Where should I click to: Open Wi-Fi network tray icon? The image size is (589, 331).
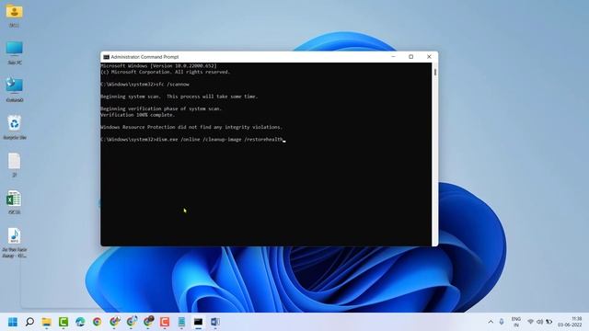click(x=530, y=322)
